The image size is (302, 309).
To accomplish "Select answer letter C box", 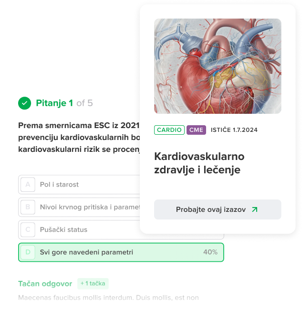I will pyautogui.click(x=28, y=229).
